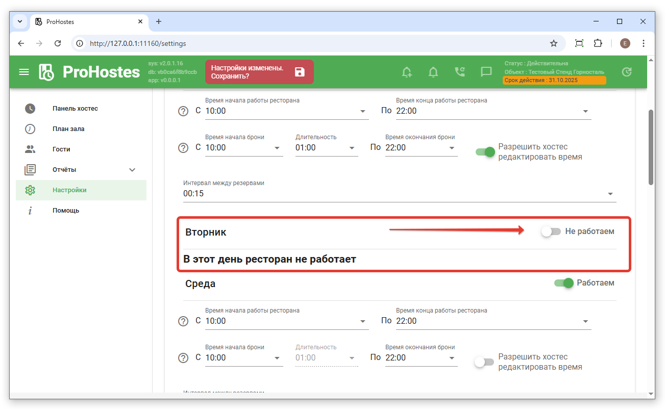The image size is (665, 412).
Task: Open План зала from the sidebar
Action: pos(68,129)
